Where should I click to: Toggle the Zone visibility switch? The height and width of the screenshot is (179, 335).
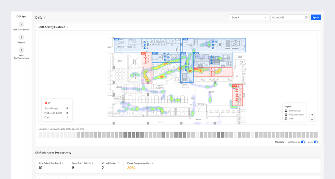(316, 142)
